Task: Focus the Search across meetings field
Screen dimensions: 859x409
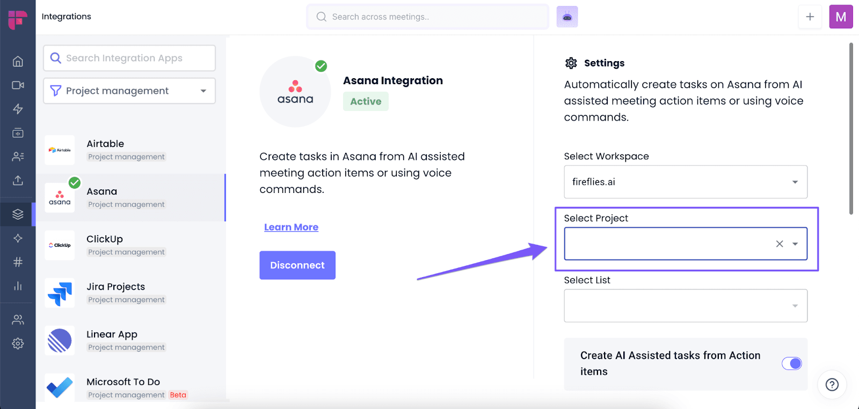Action: point(428,17)
